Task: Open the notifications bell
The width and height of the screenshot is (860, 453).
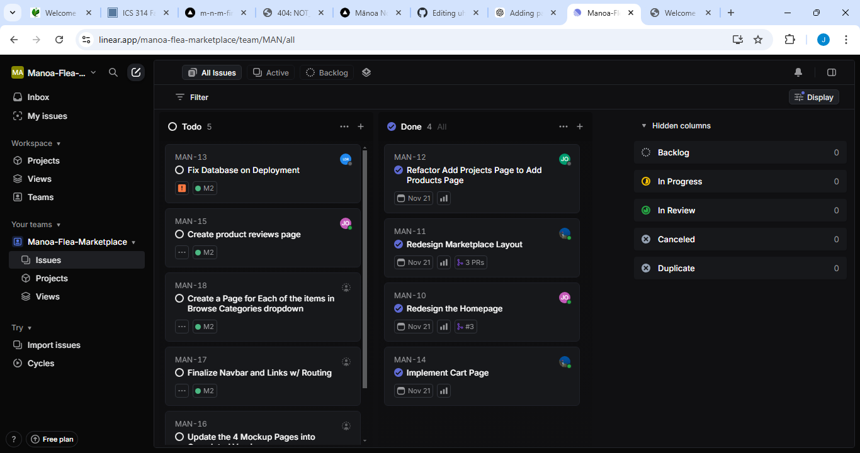Action: [x=798, y=72]
